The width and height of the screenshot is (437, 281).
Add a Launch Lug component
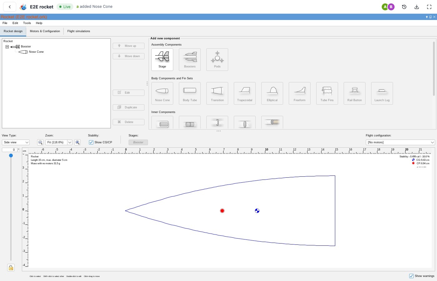pos(382,93)
